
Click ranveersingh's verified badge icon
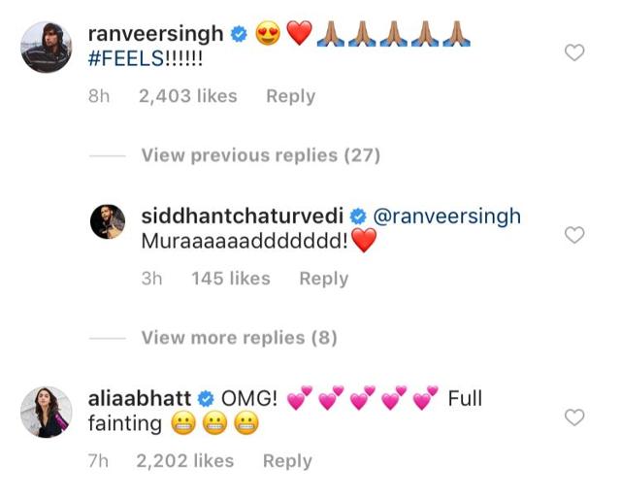239,34
